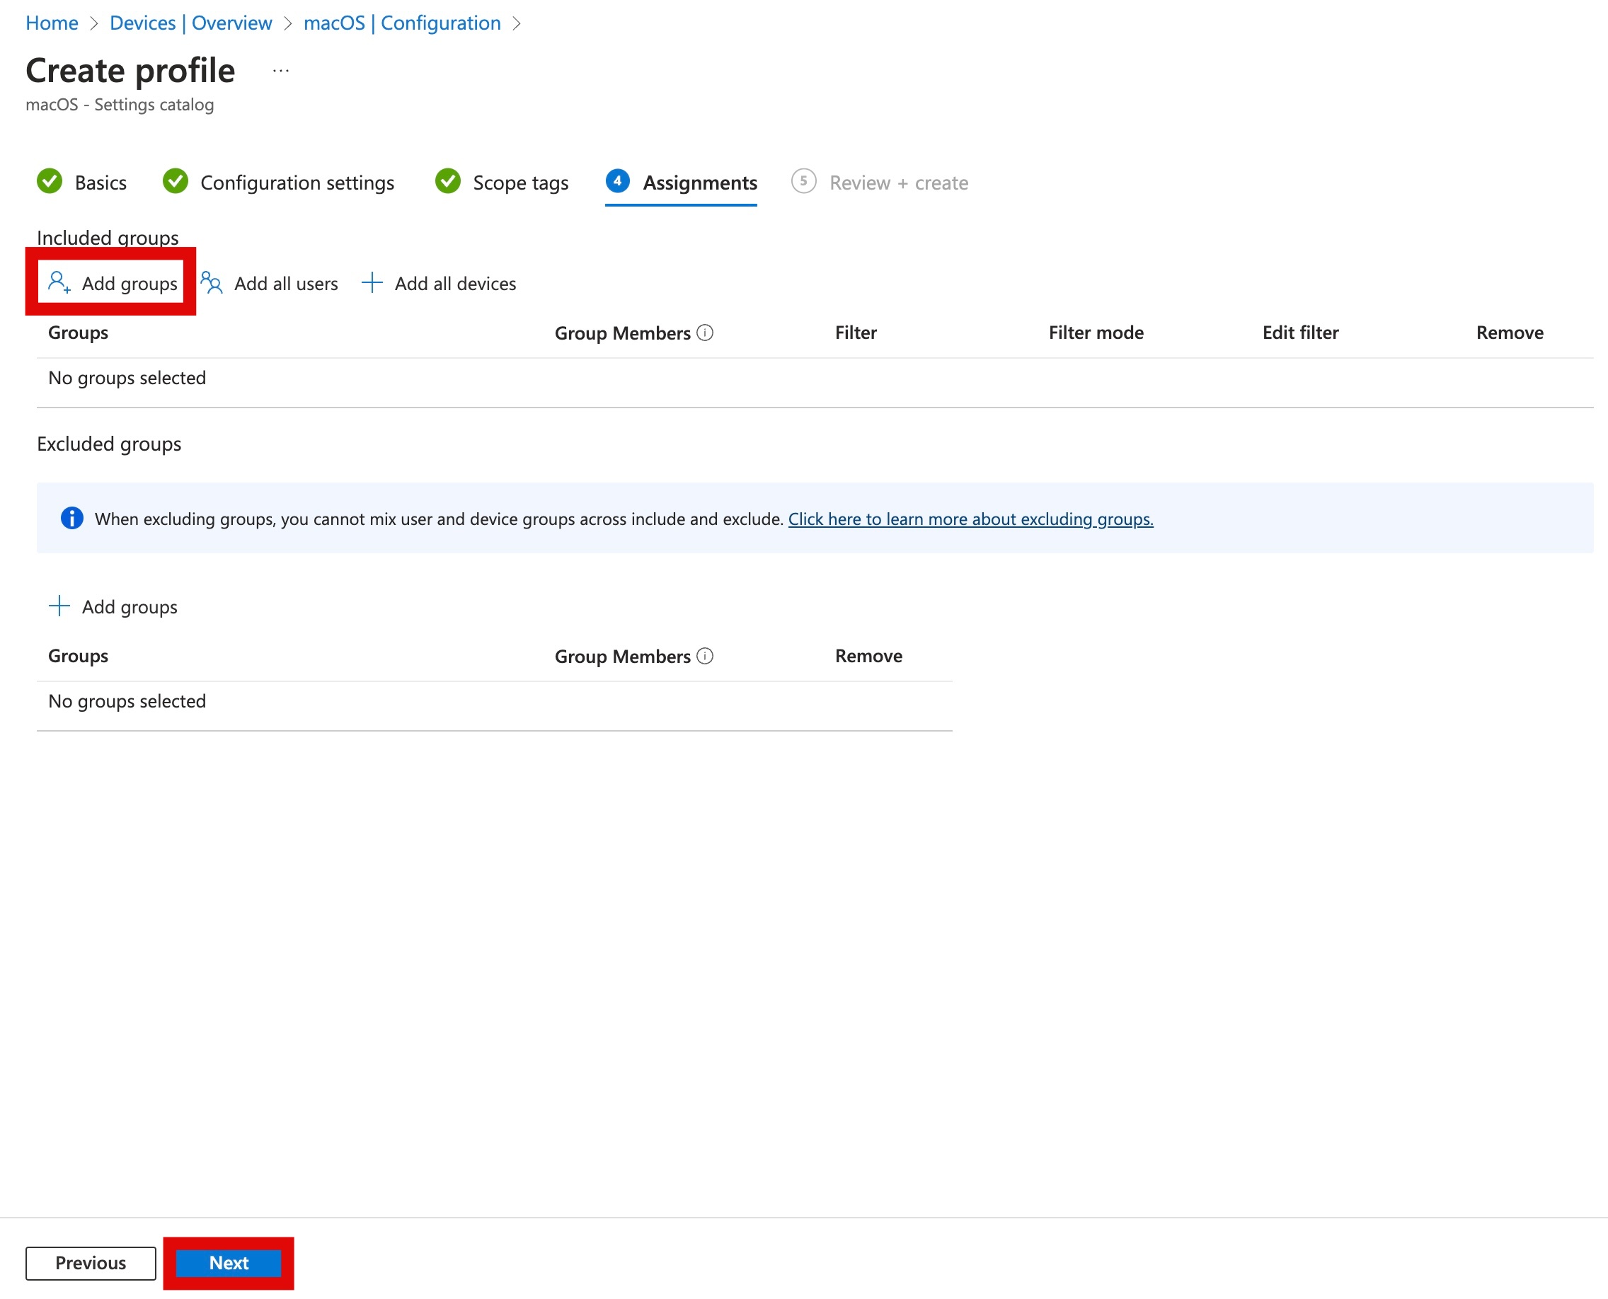Go to the Basics tab
Screen dimensions: 1608x1299
coord(81,183)
